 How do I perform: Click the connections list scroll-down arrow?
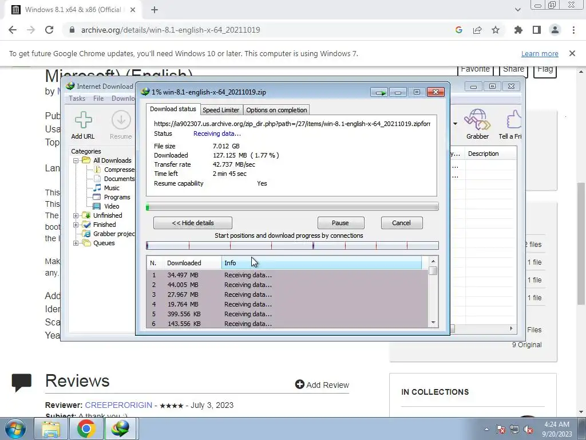coord(433,323)
